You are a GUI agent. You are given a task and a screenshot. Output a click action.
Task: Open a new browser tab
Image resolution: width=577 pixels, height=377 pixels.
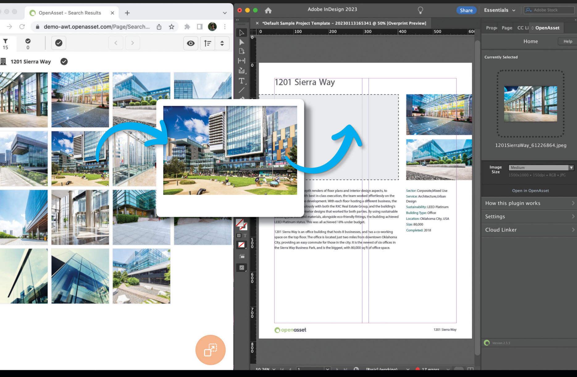click(x=127, y=13)
